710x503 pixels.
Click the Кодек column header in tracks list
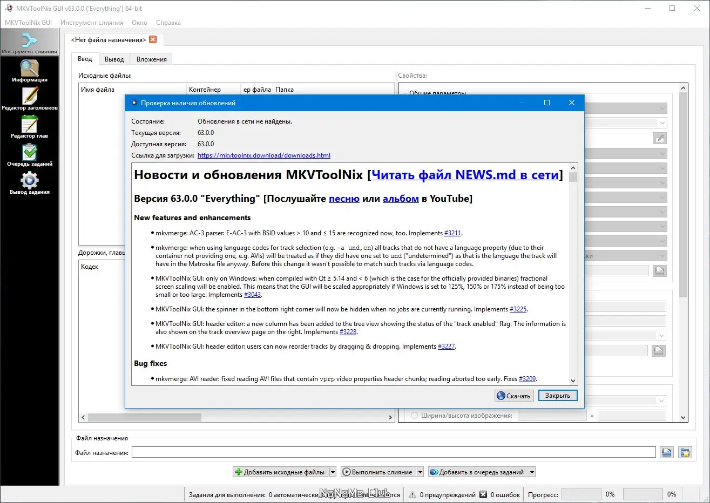(102, 267)
